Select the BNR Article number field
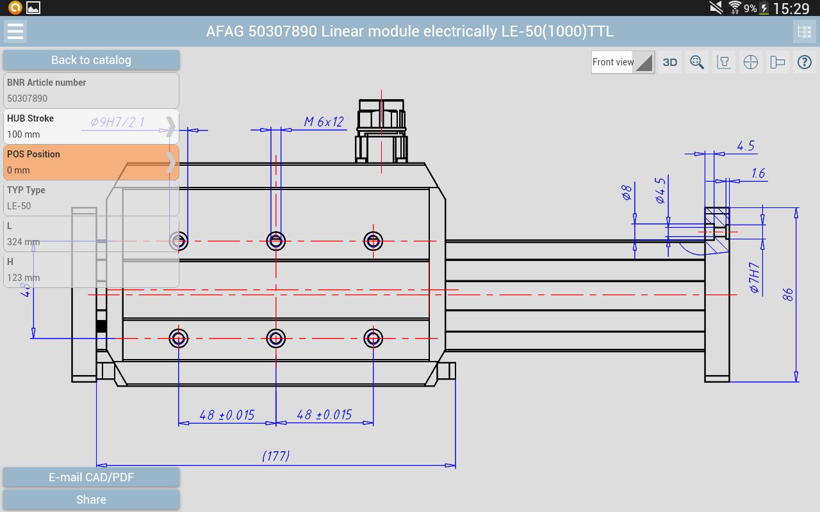820x512 pixels. (x=91, y=90)
